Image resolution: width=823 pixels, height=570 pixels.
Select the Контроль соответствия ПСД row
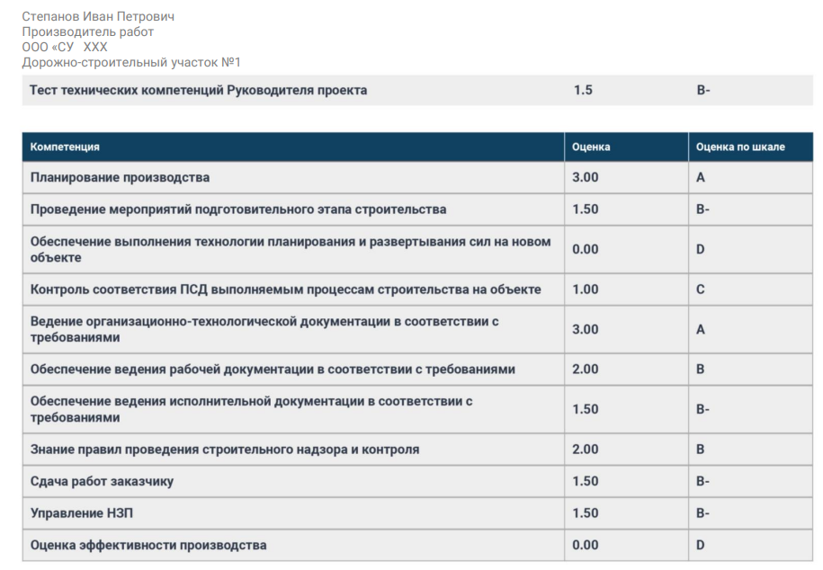point(285,289)
